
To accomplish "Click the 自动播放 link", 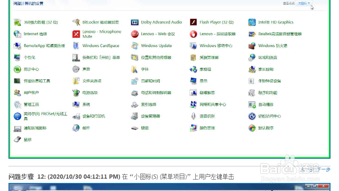I will coord(266,104).
